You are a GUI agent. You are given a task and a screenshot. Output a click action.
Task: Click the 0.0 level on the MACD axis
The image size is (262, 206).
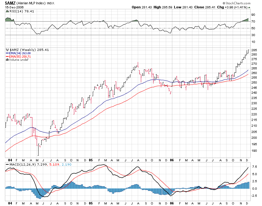pos(255,189)
